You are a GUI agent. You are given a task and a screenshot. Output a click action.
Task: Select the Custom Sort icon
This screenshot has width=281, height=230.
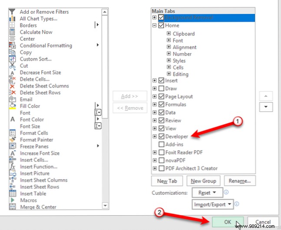tap(12, 59)
